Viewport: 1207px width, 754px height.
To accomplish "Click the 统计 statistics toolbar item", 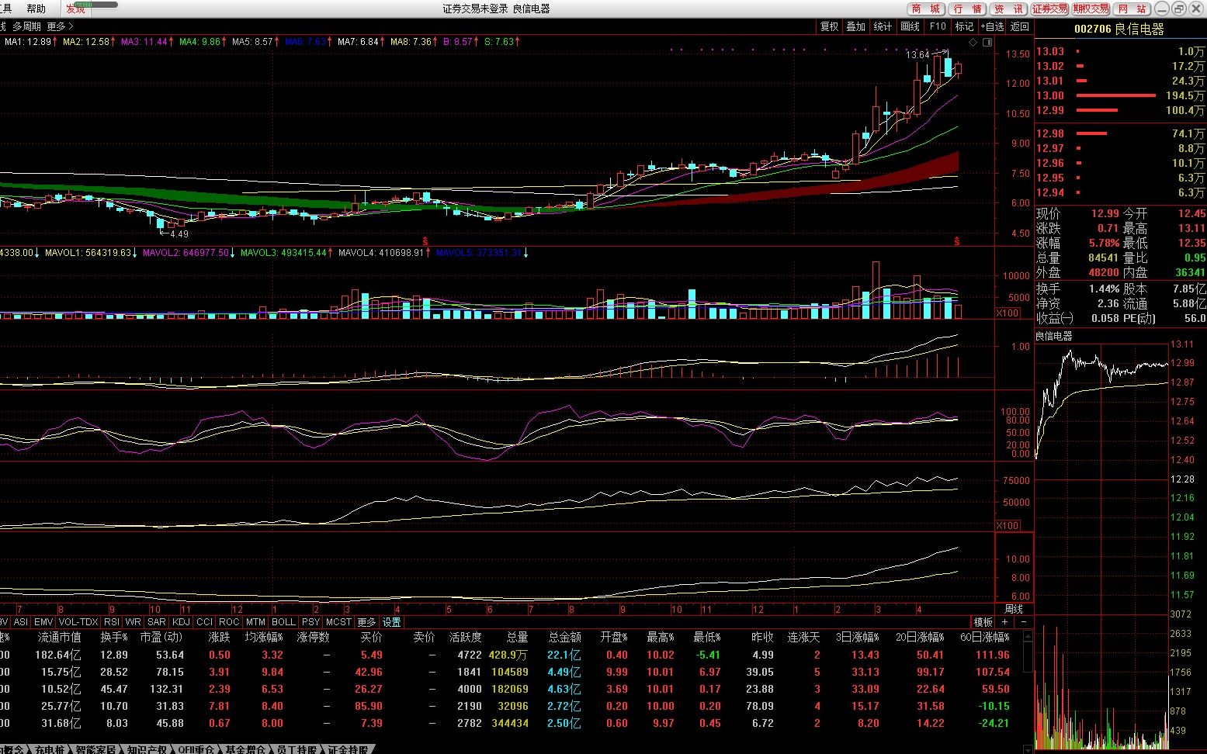I will point(883,26).
